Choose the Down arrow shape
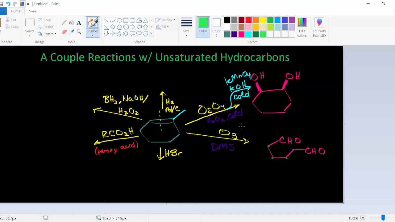This screenshot has height=222, width=395. coord(106,33)
